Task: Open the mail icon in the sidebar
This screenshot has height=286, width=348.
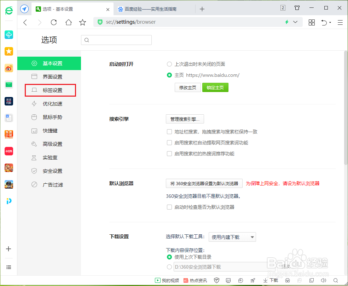Action: tap(9, 85)
